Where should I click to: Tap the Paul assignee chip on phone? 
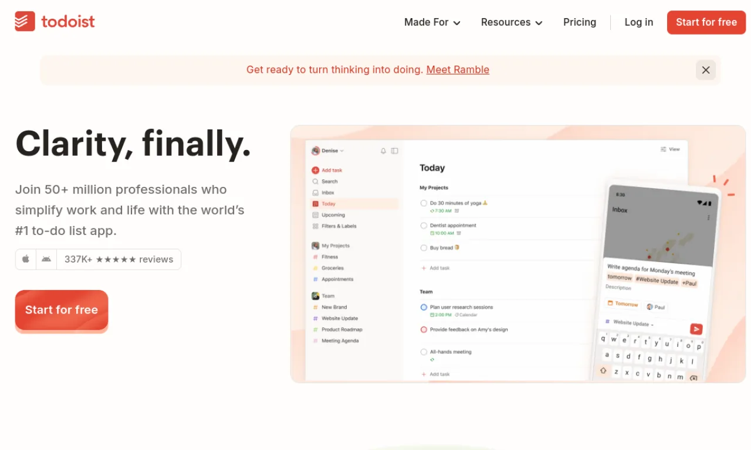coord(656,306)
